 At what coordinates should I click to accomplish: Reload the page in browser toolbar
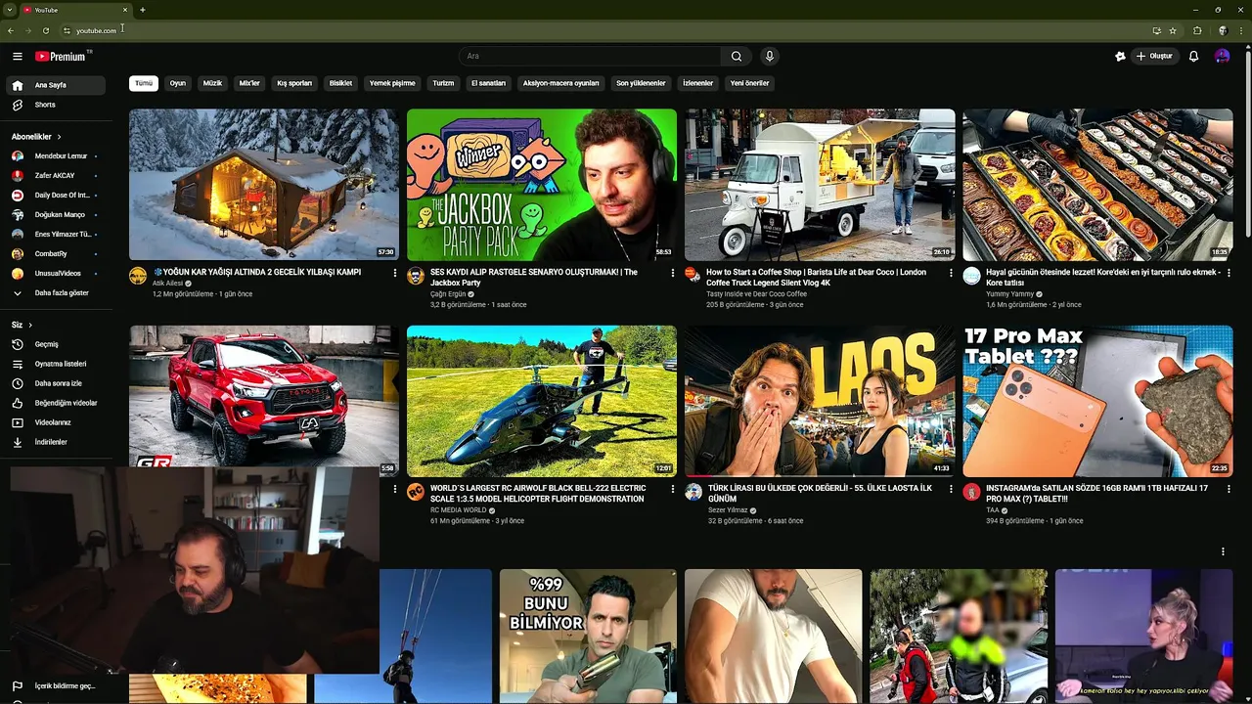45,30
